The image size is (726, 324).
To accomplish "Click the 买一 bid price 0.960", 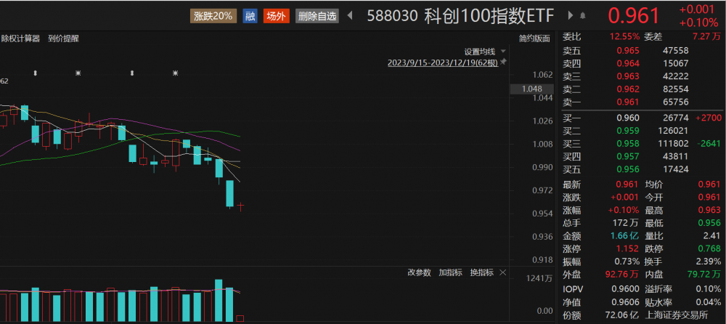I will [627, 118].
